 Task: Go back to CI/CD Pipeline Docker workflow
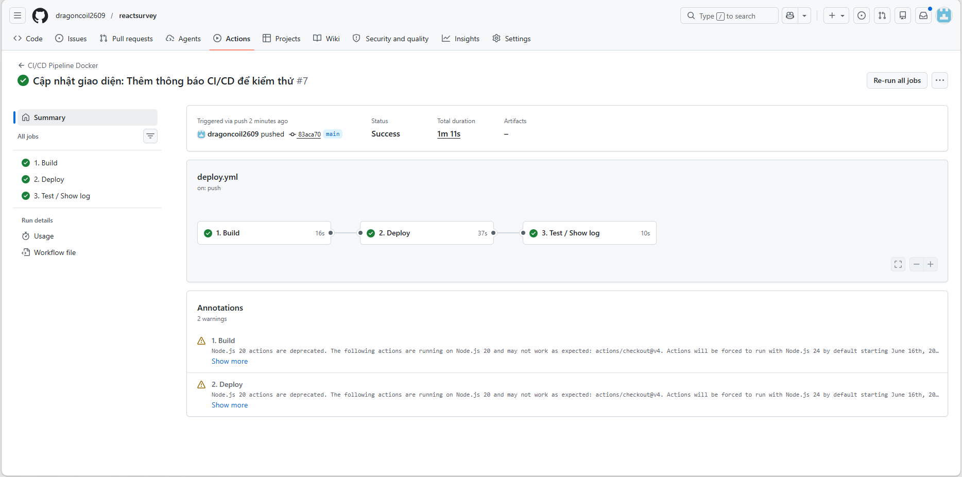pyautogui.click(x=58, y=65)
